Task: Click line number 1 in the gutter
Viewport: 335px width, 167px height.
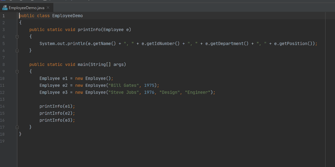Action: [3, 16]
